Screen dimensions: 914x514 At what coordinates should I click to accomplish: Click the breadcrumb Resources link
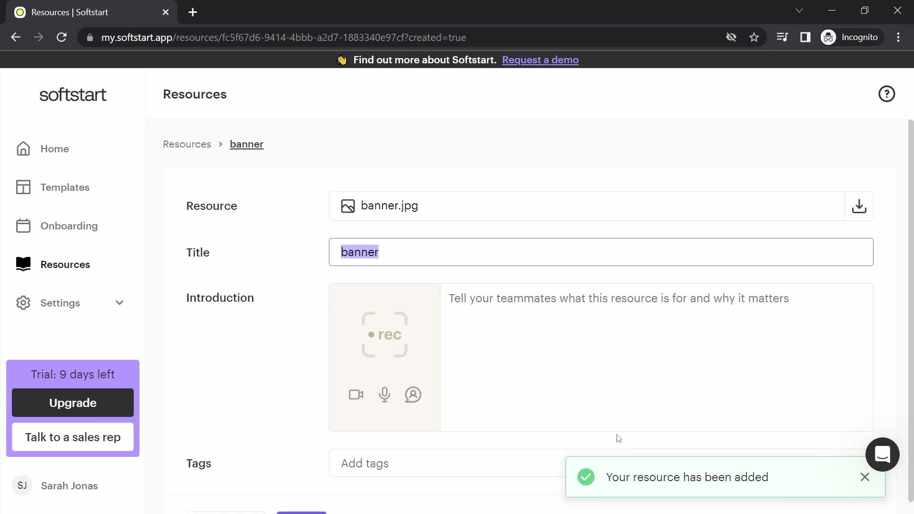tap(187, 144)
